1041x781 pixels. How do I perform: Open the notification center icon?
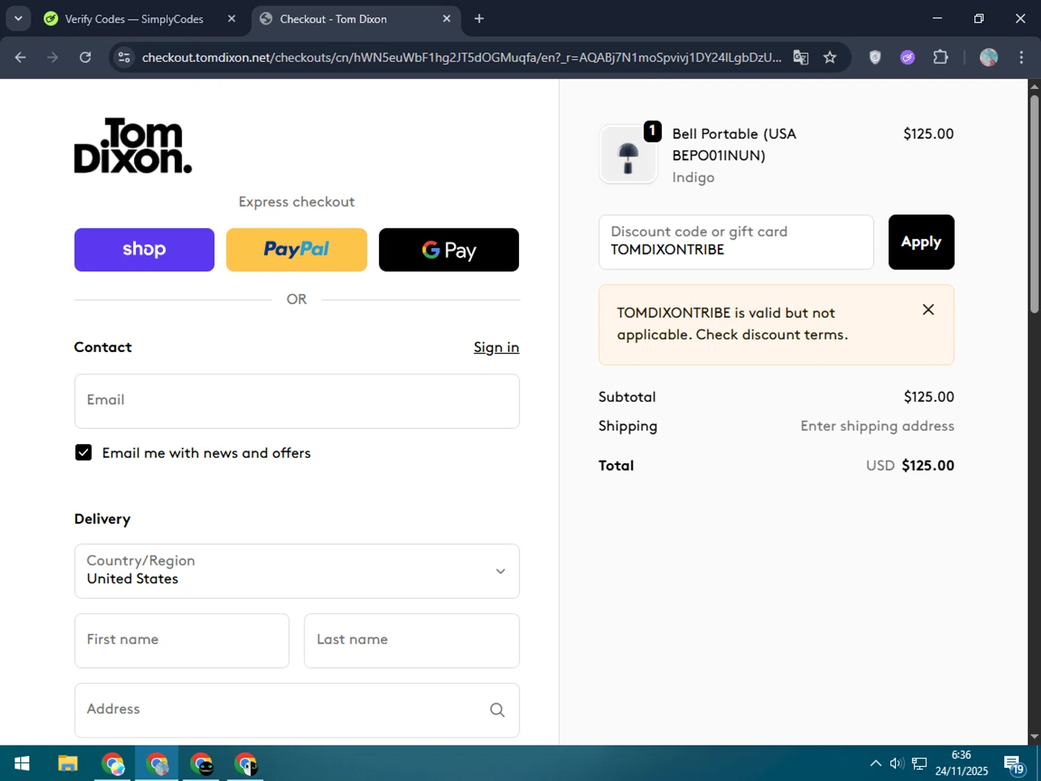[1014, 764]
